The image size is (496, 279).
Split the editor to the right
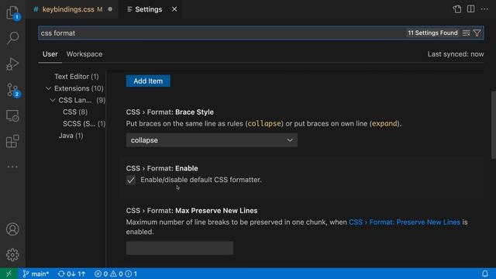470,9
